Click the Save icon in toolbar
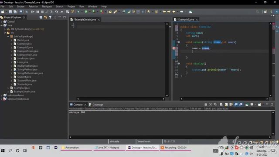This screenshot has height=157, width=279. click(10, 12)
